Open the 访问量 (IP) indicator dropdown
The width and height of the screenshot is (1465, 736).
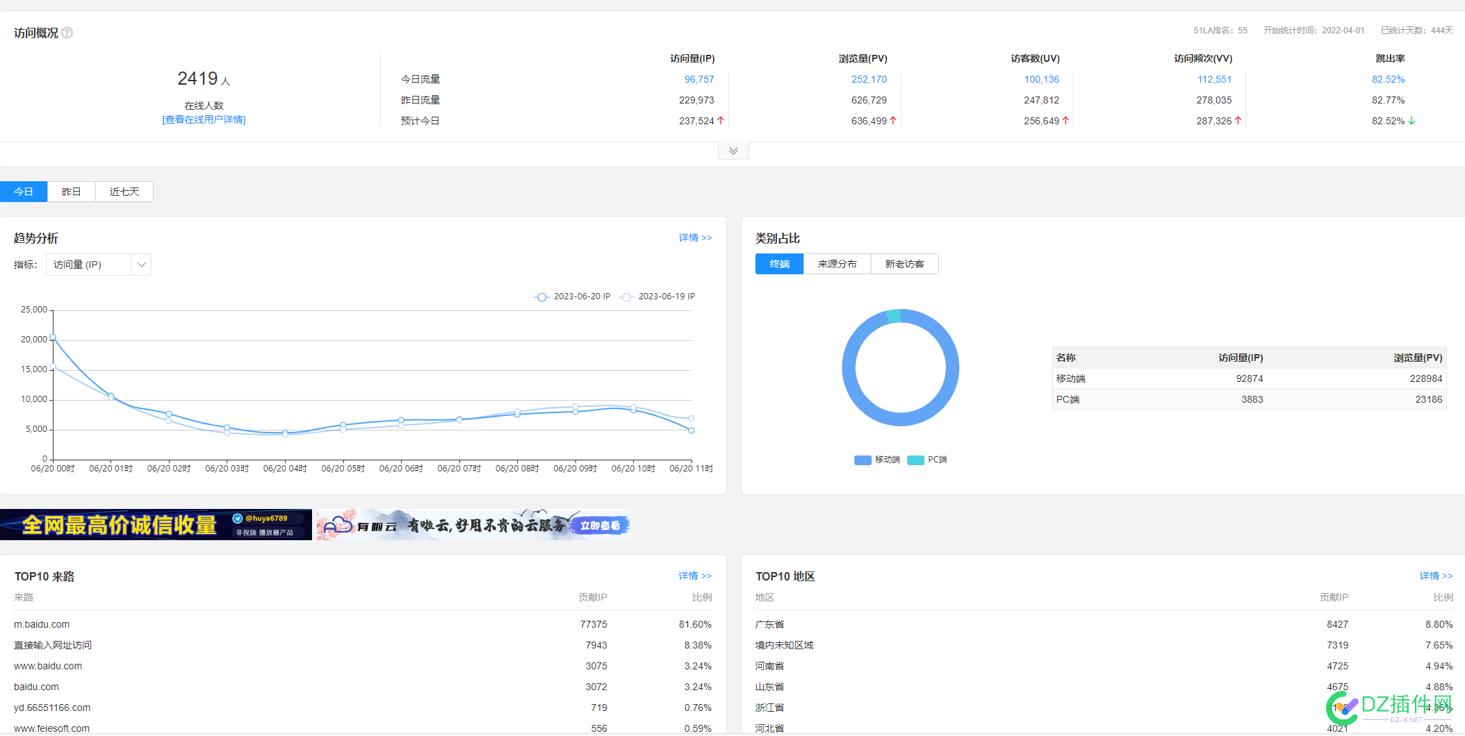point(99,265)
